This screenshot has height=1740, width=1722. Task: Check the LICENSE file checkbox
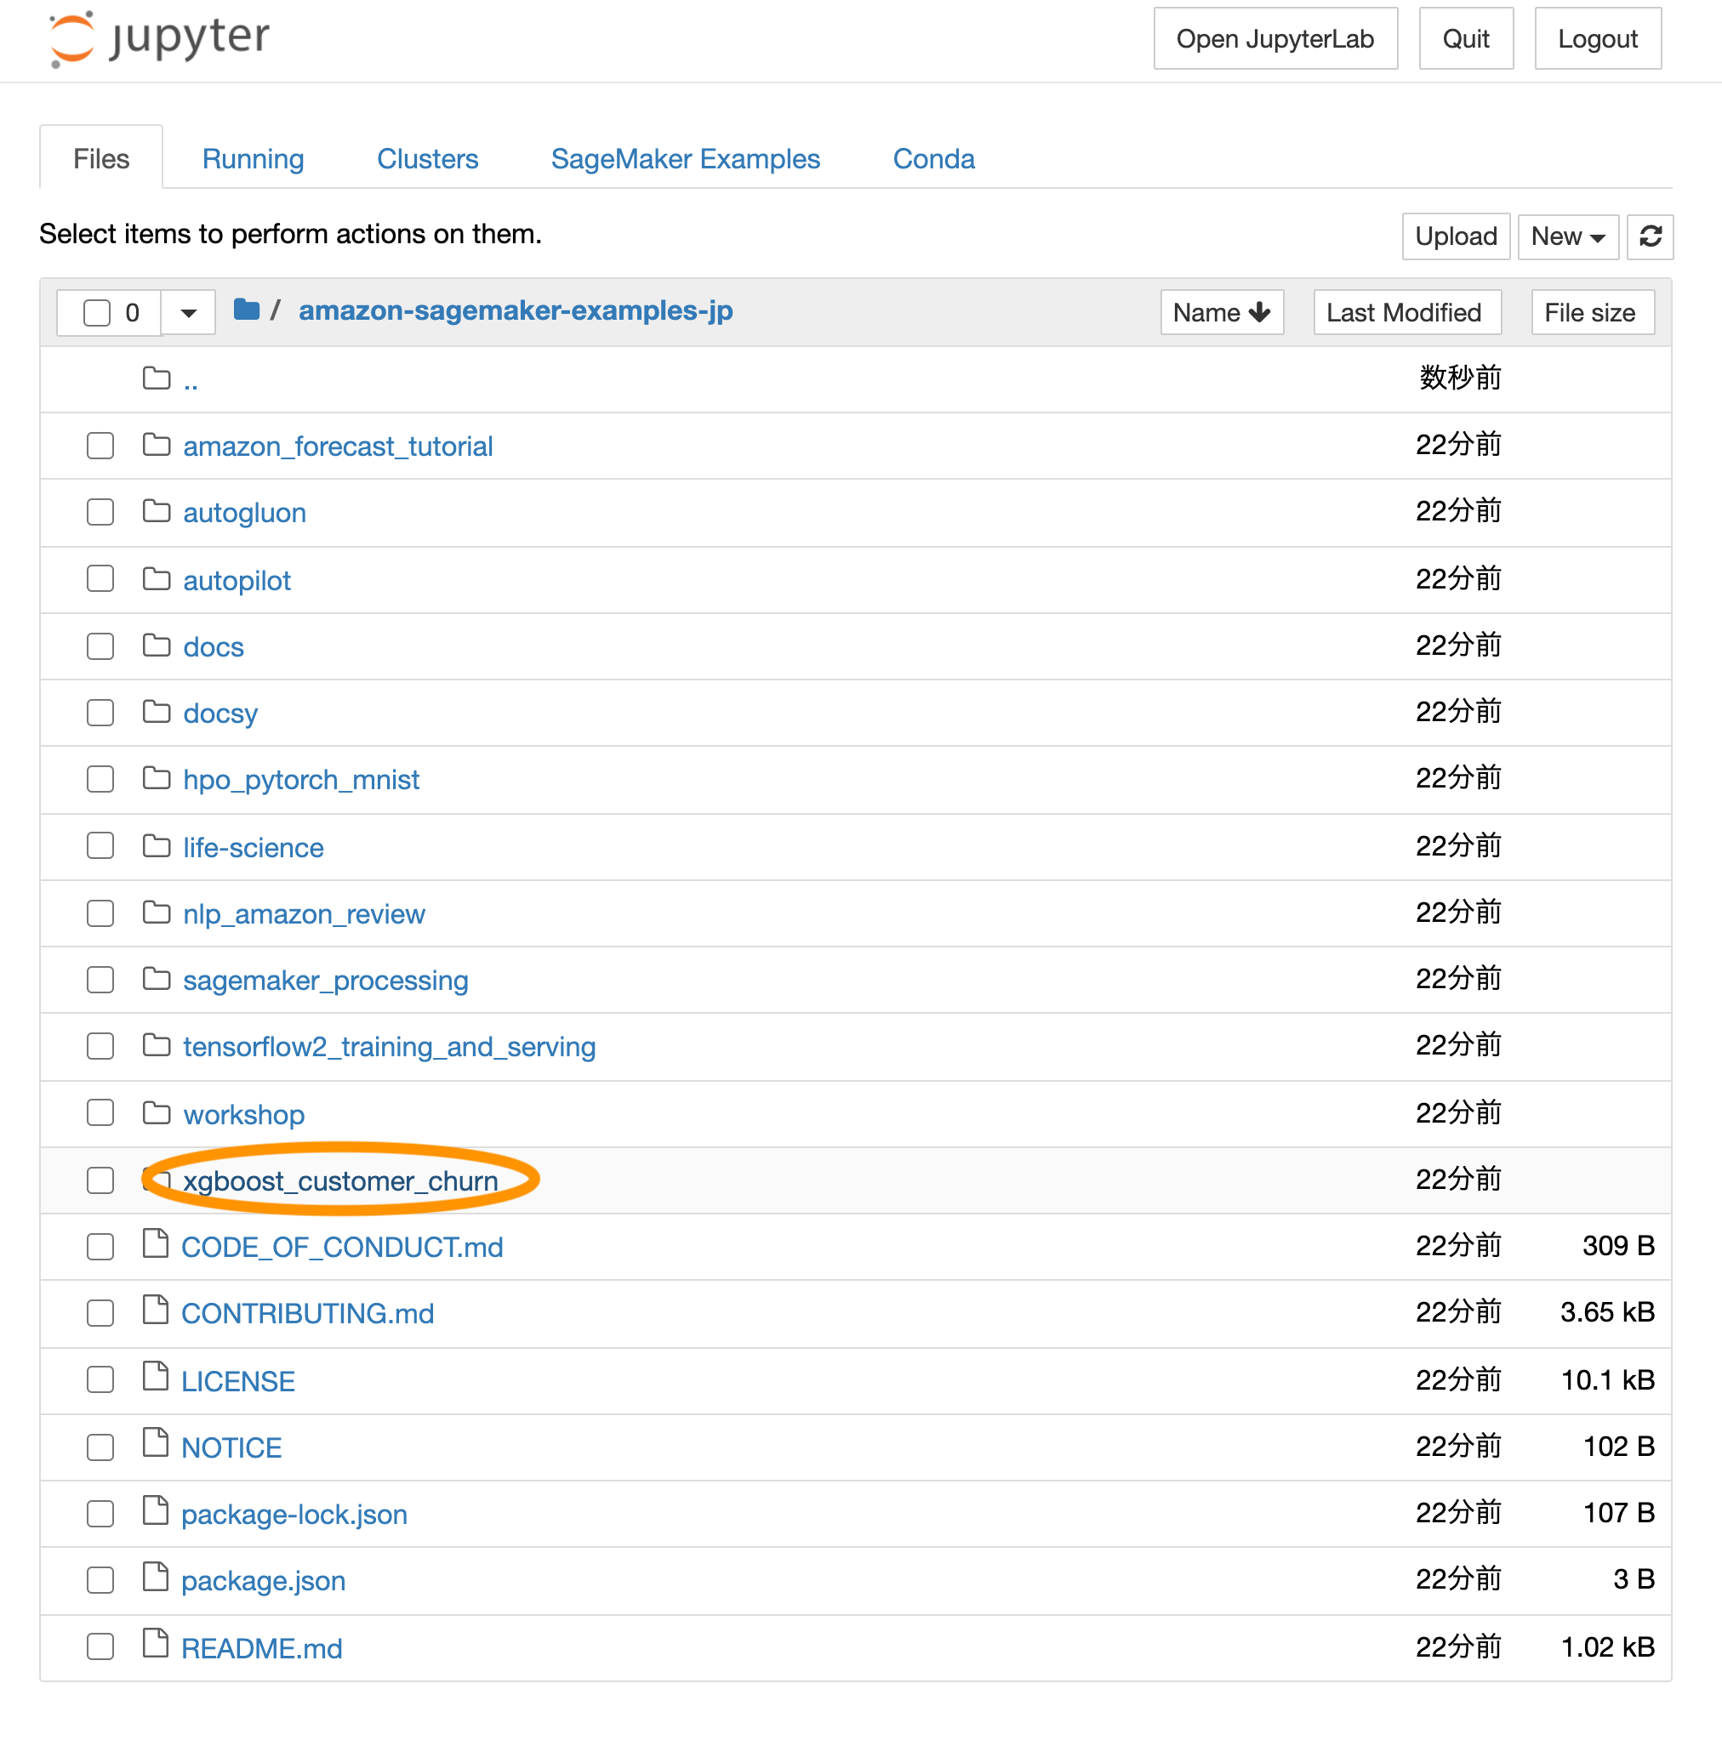coord(100,1379)
